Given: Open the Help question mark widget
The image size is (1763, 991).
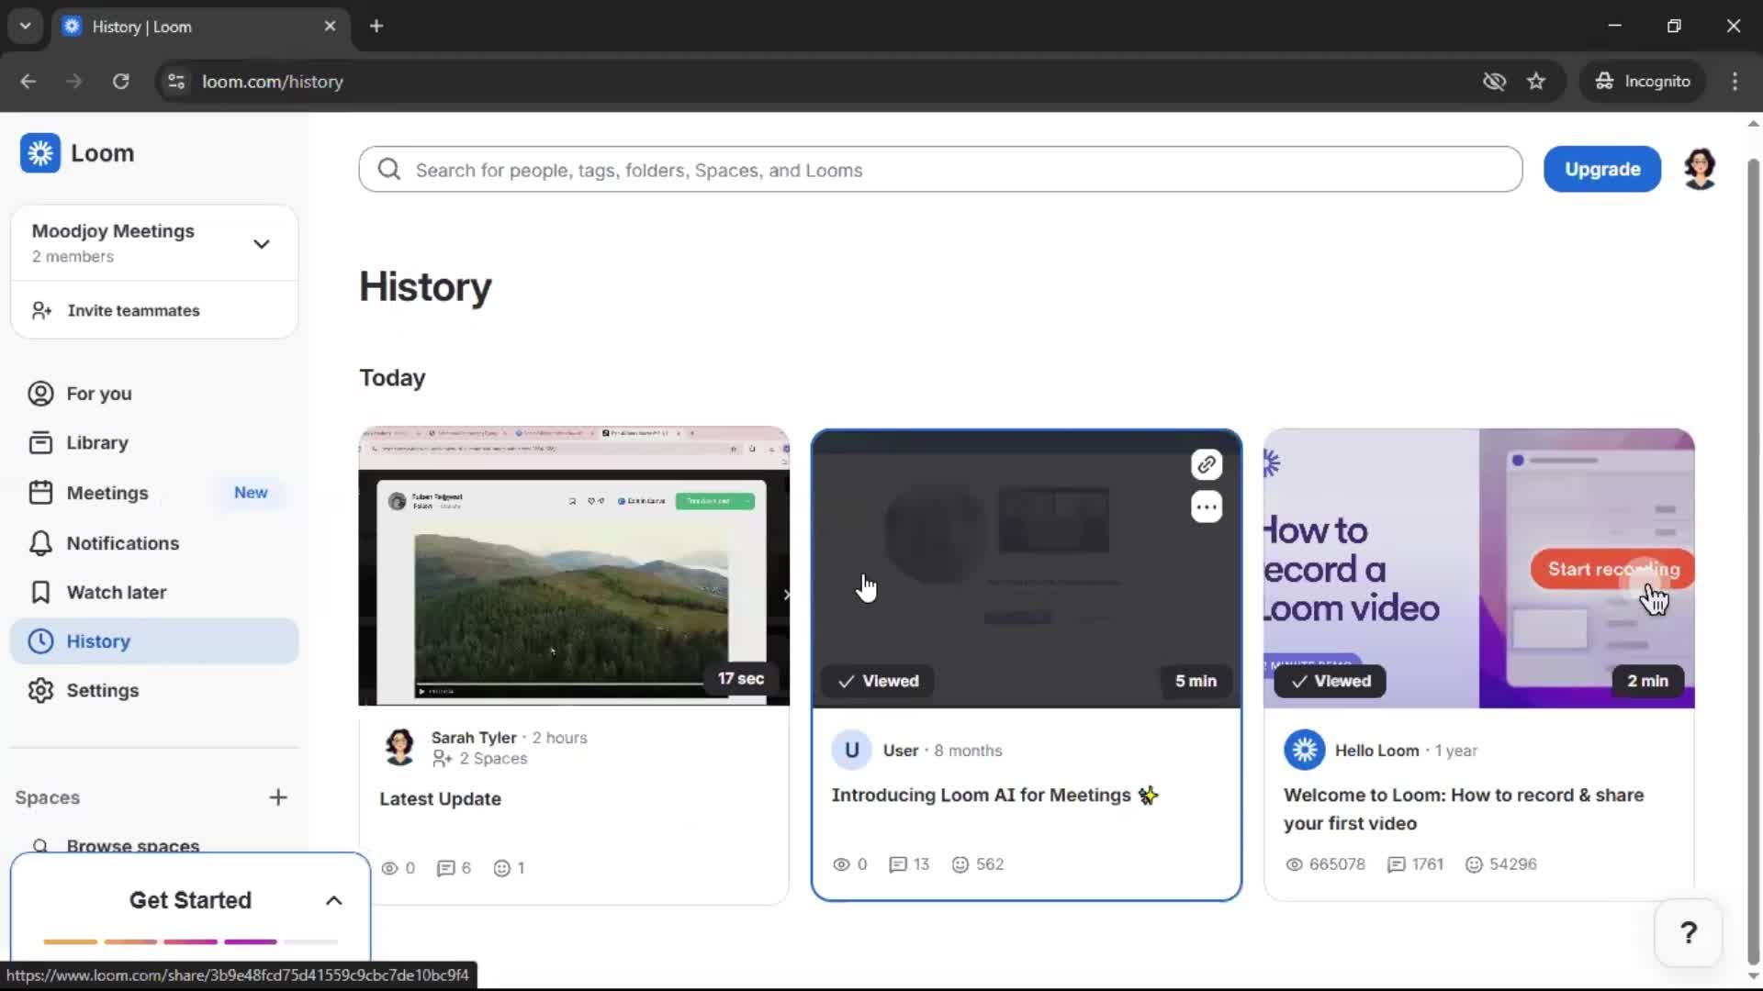Looking at the screenshot, I should (x=1689, y=932).
